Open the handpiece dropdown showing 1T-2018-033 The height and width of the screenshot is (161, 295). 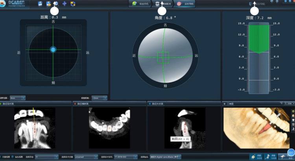click(126, 157)
